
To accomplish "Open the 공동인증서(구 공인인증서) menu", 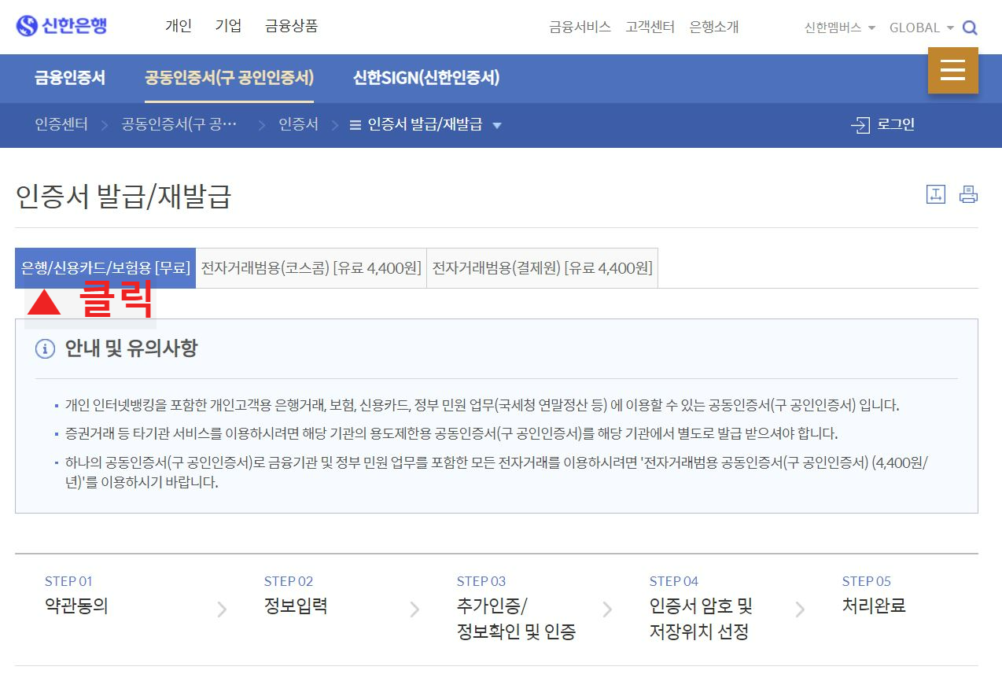I will [x=229, y=78].
